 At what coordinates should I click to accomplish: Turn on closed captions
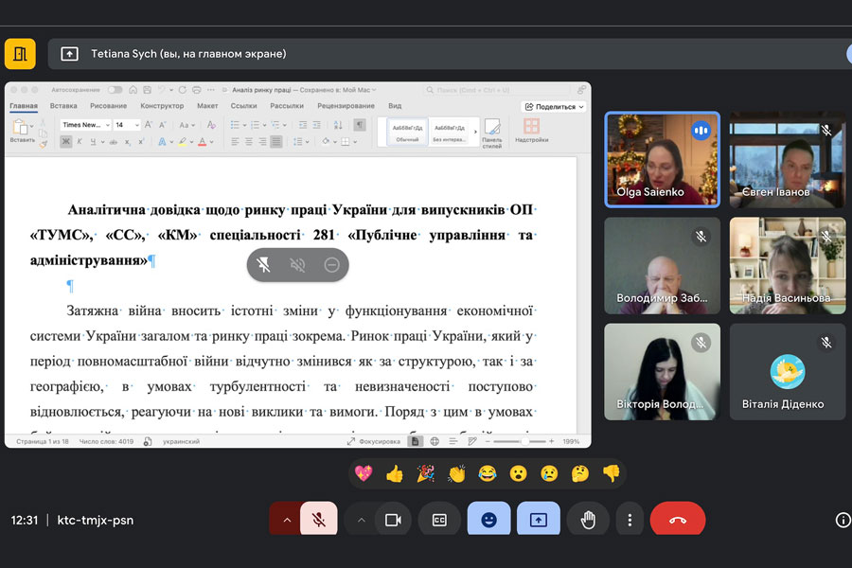coord(439,520)
